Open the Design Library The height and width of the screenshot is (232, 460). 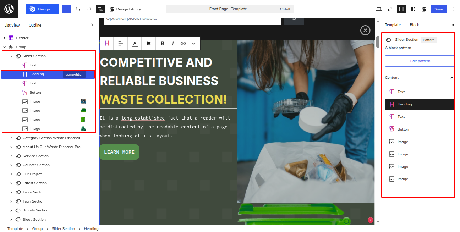[125, 9]
